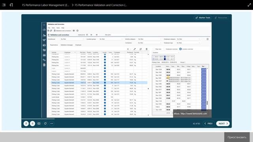Screen dimensions: 253x142
Task: Select the Employee overview radio button
Action: 164,49
